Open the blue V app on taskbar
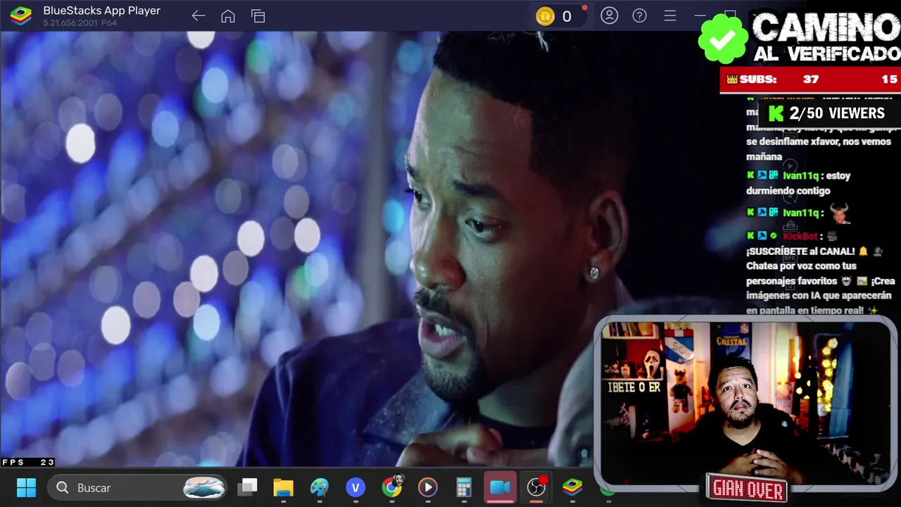 point(355,487)
